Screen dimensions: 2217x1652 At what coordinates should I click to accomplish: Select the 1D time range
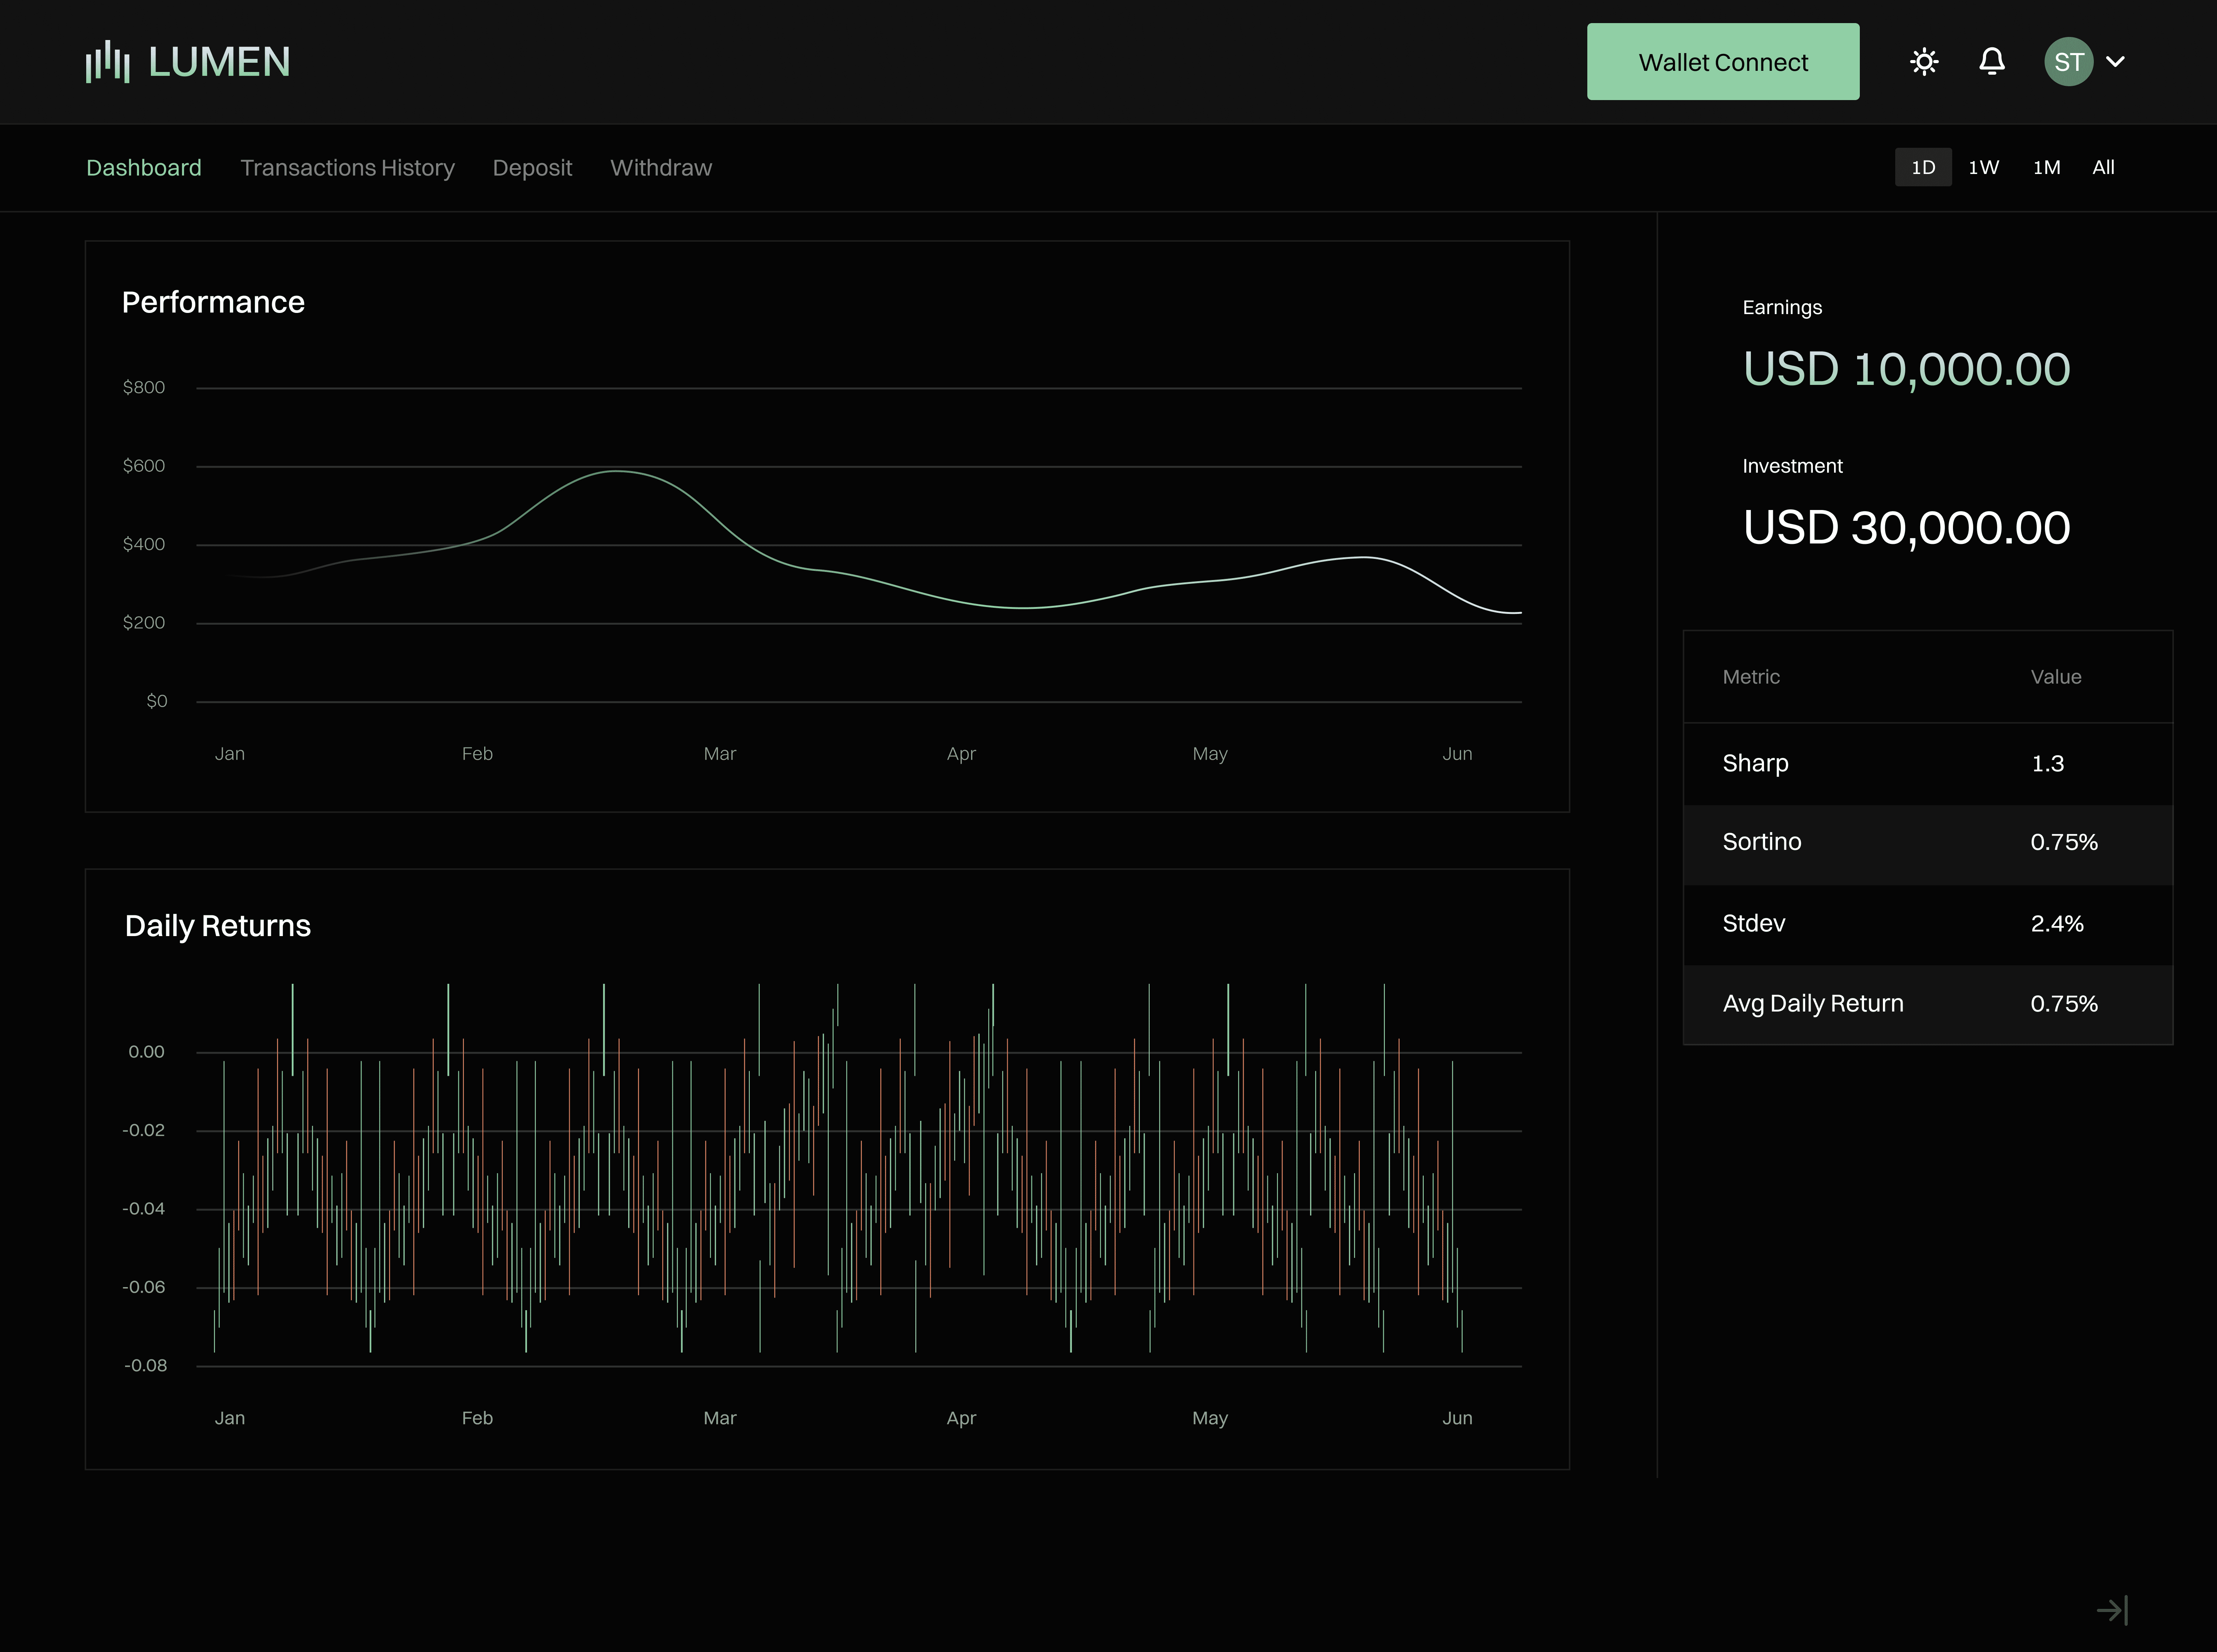pyautogui.click(x=1923, y=168)
